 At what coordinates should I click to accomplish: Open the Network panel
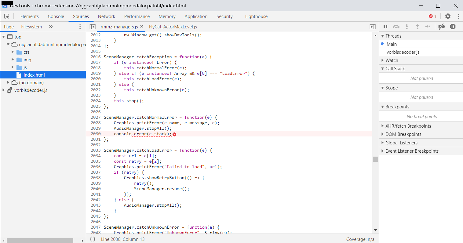pos(107,16)
